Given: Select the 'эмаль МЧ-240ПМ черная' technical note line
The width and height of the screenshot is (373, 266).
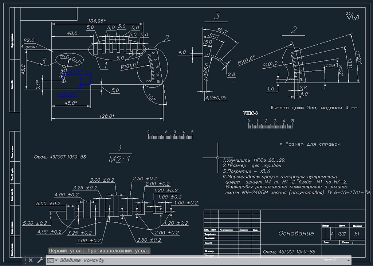Looking at the screenshot, I should (x=298, y=193).
